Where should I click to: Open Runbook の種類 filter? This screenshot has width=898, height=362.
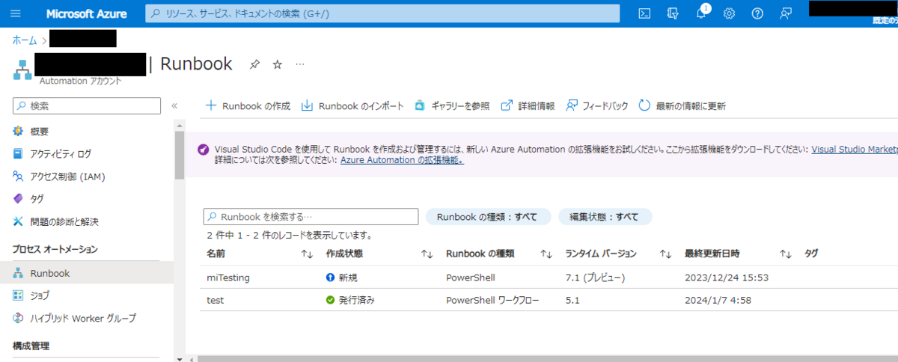click(x=488, y=217)
